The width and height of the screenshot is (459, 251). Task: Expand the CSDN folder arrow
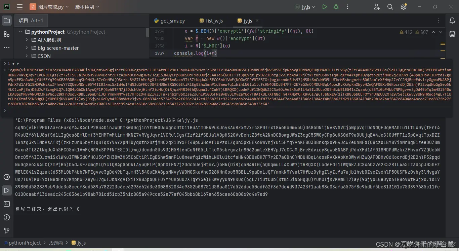(x=27, y=56)
